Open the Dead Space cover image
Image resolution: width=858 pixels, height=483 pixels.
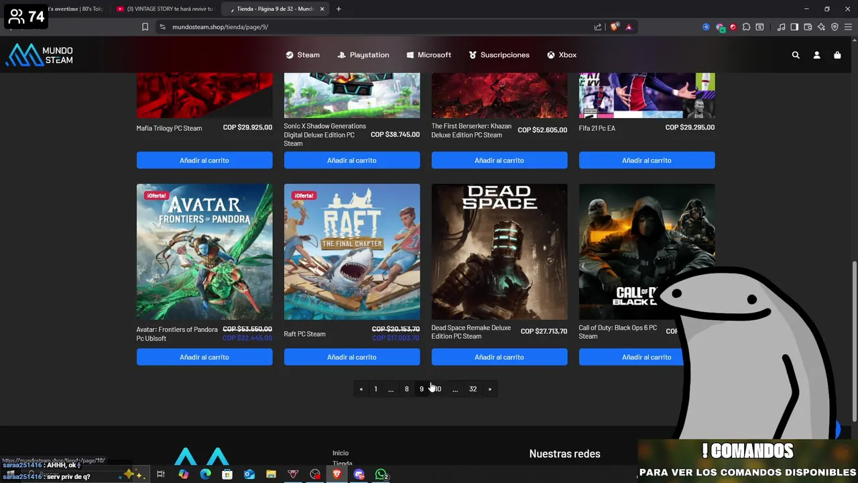(x=499, y=252)
